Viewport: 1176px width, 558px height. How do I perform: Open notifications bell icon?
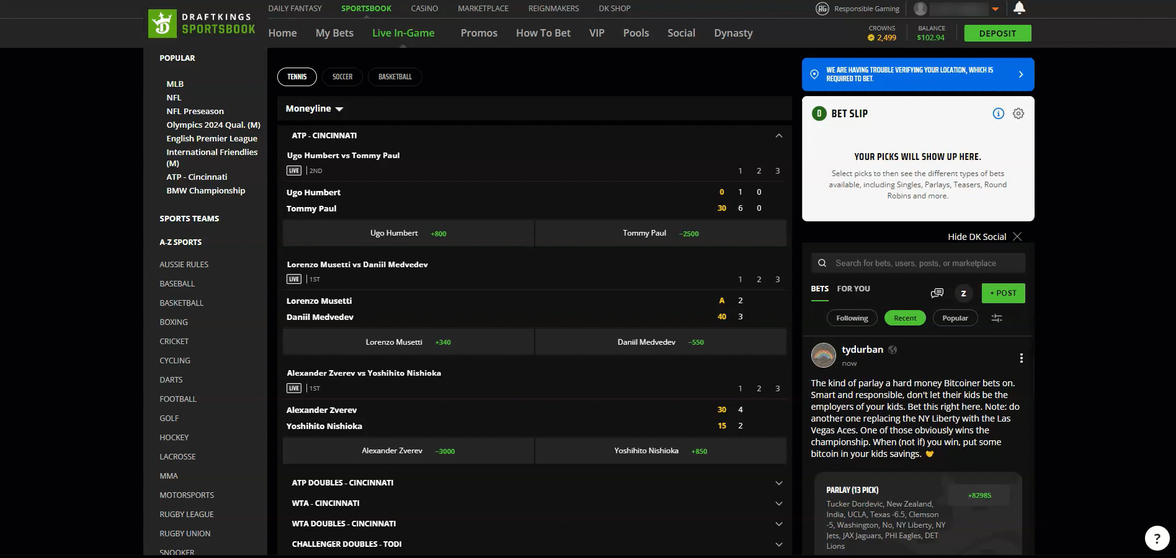coord(1019,8)
